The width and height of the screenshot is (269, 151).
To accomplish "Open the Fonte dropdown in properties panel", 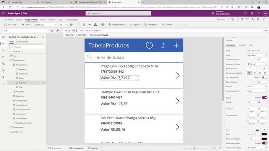I will coord(257,55).
